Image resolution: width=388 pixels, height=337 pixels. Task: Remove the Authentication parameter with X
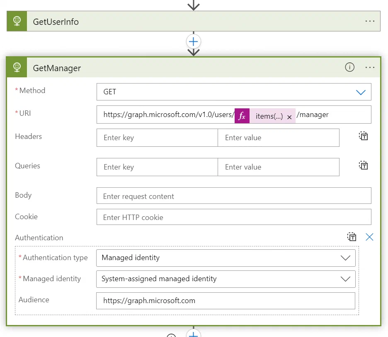click(x=369, y=237)
